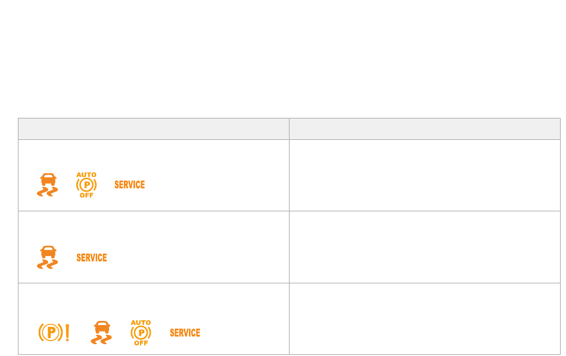Click the OFF label under third-row parking icon

click(141, 343)
